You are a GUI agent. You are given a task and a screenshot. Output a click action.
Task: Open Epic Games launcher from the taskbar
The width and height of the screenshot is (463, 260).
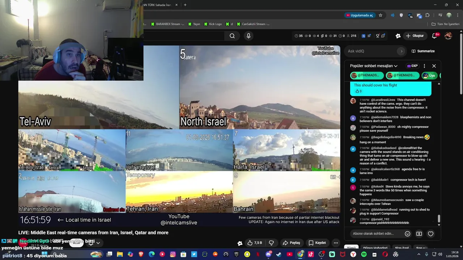[237, 254]
